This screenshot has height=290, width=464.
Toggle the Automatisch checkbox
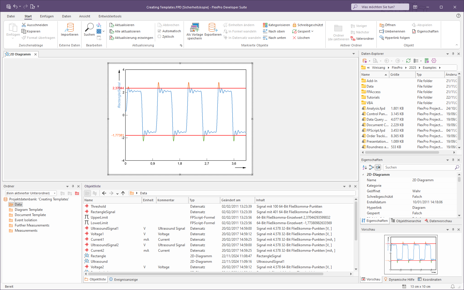tap(159, 31)
